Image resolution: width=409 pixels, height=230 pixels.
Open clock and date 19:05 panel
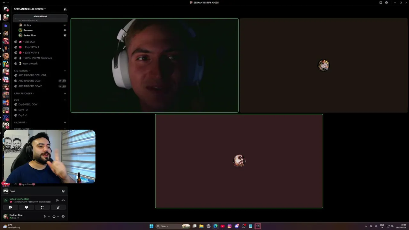tap(402, 226)
